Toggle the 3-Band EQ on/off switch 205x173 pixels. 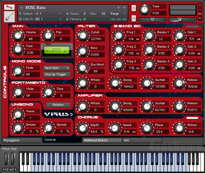(193, 27)
